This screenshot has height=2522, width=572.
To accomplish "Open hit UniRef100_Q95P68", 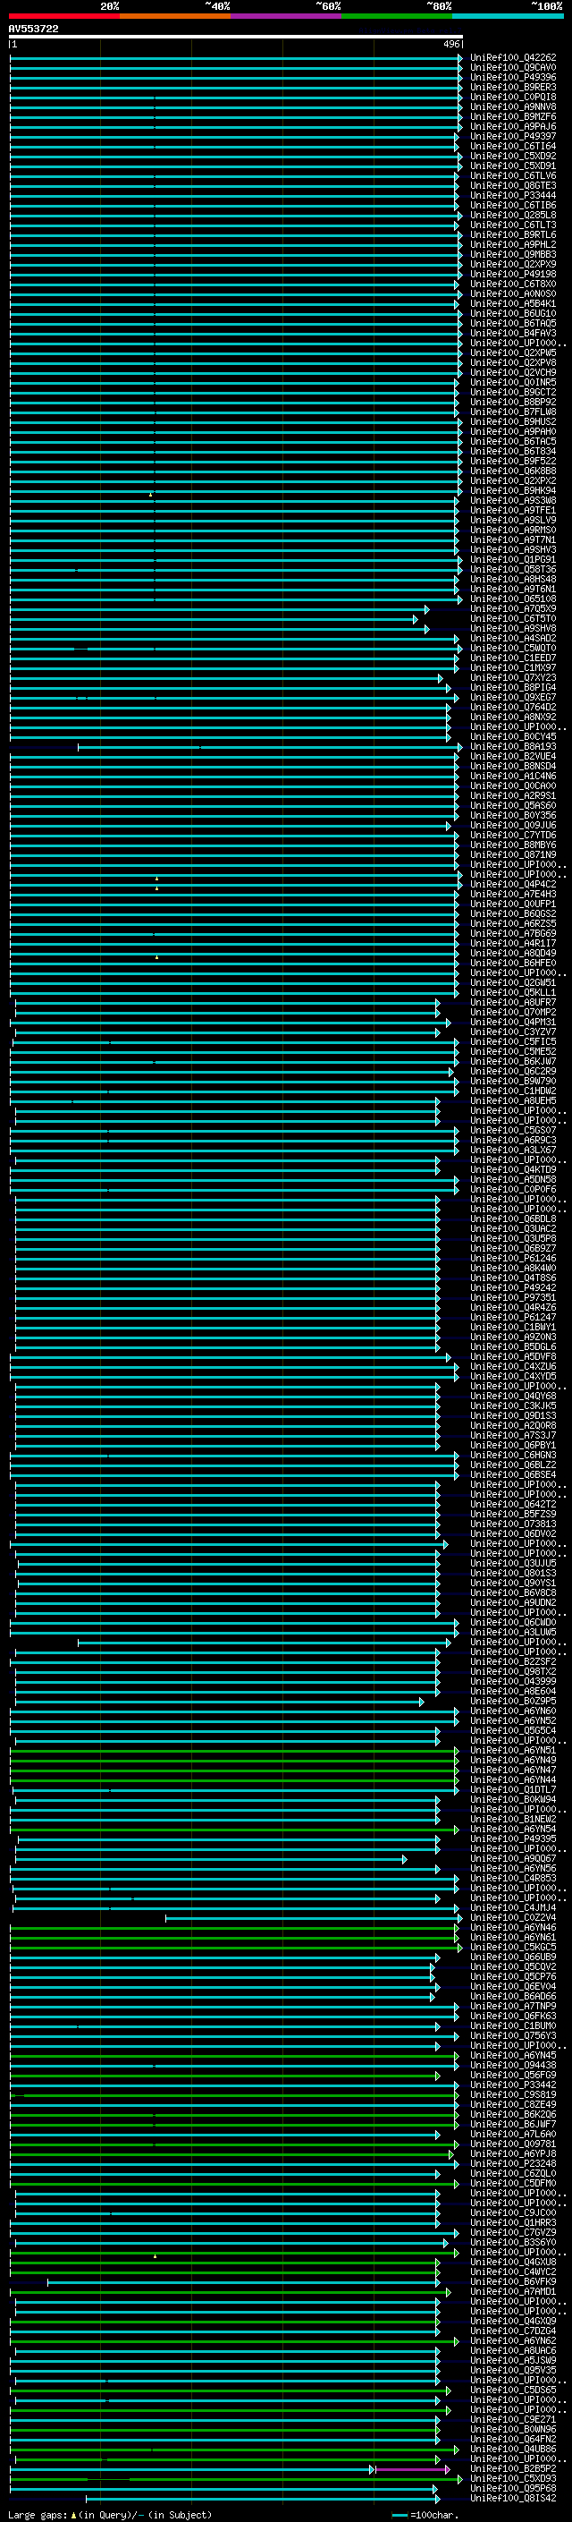I will click(512, 2489).
